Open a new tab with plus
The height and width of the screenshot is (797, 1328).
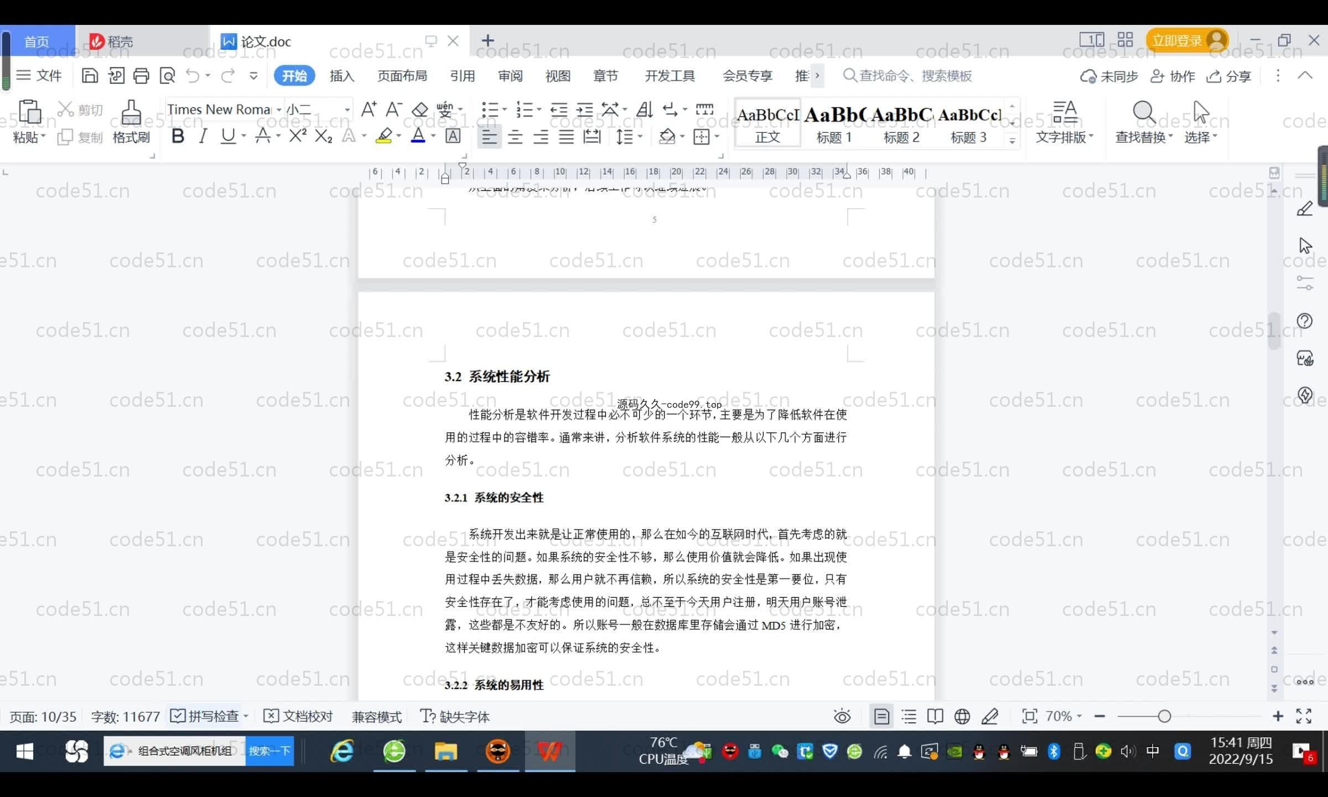pos(487,40)
